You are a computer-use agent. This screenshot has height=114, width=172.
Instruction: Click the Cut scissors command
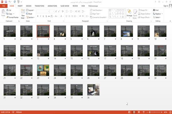[9, 10]
